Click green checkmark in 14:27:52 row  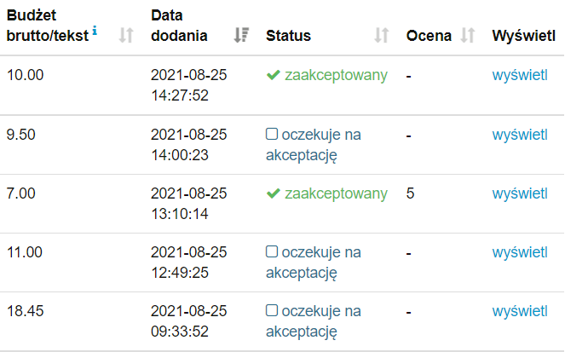pyautogui.click(x=273, y=76)
